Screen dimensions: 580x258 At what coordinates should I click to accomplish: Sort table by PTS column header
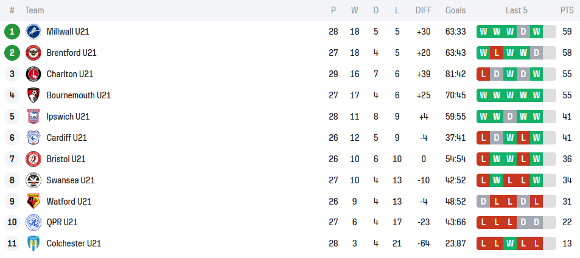click(567, 10)
